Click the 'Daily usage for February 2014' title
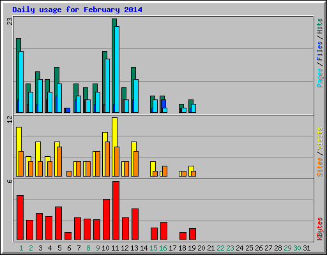 click(x=77, y=10)
